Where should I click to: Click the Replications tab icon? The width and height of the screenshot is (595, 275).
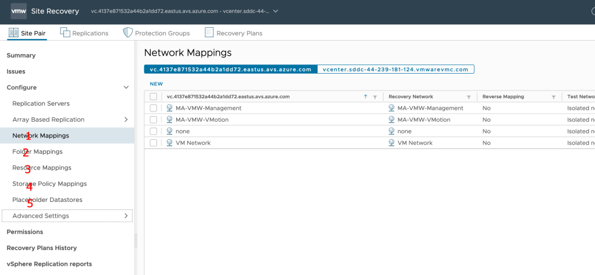65,33
